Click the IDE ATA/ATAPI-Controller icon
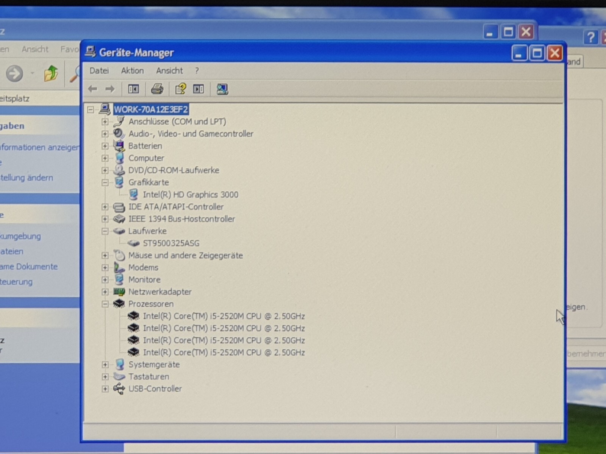The width and height of the screenshot is (606, 454). [119, 207]
